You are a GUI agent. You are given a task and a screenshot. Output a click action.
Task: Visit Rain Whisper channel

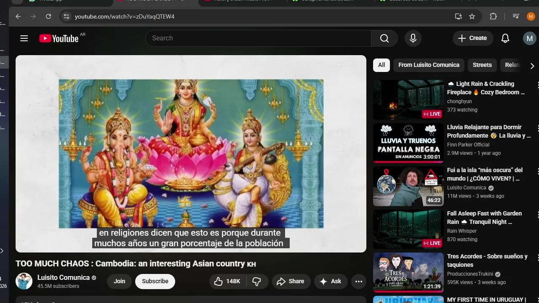(x=462, y=231)
